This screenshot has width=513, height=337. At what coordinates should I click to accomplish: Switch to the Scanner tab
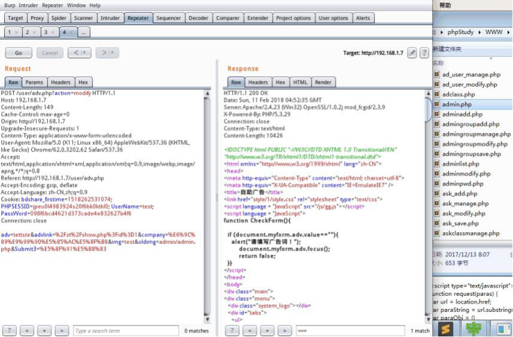pyautogui.click(x=83, y=18)
